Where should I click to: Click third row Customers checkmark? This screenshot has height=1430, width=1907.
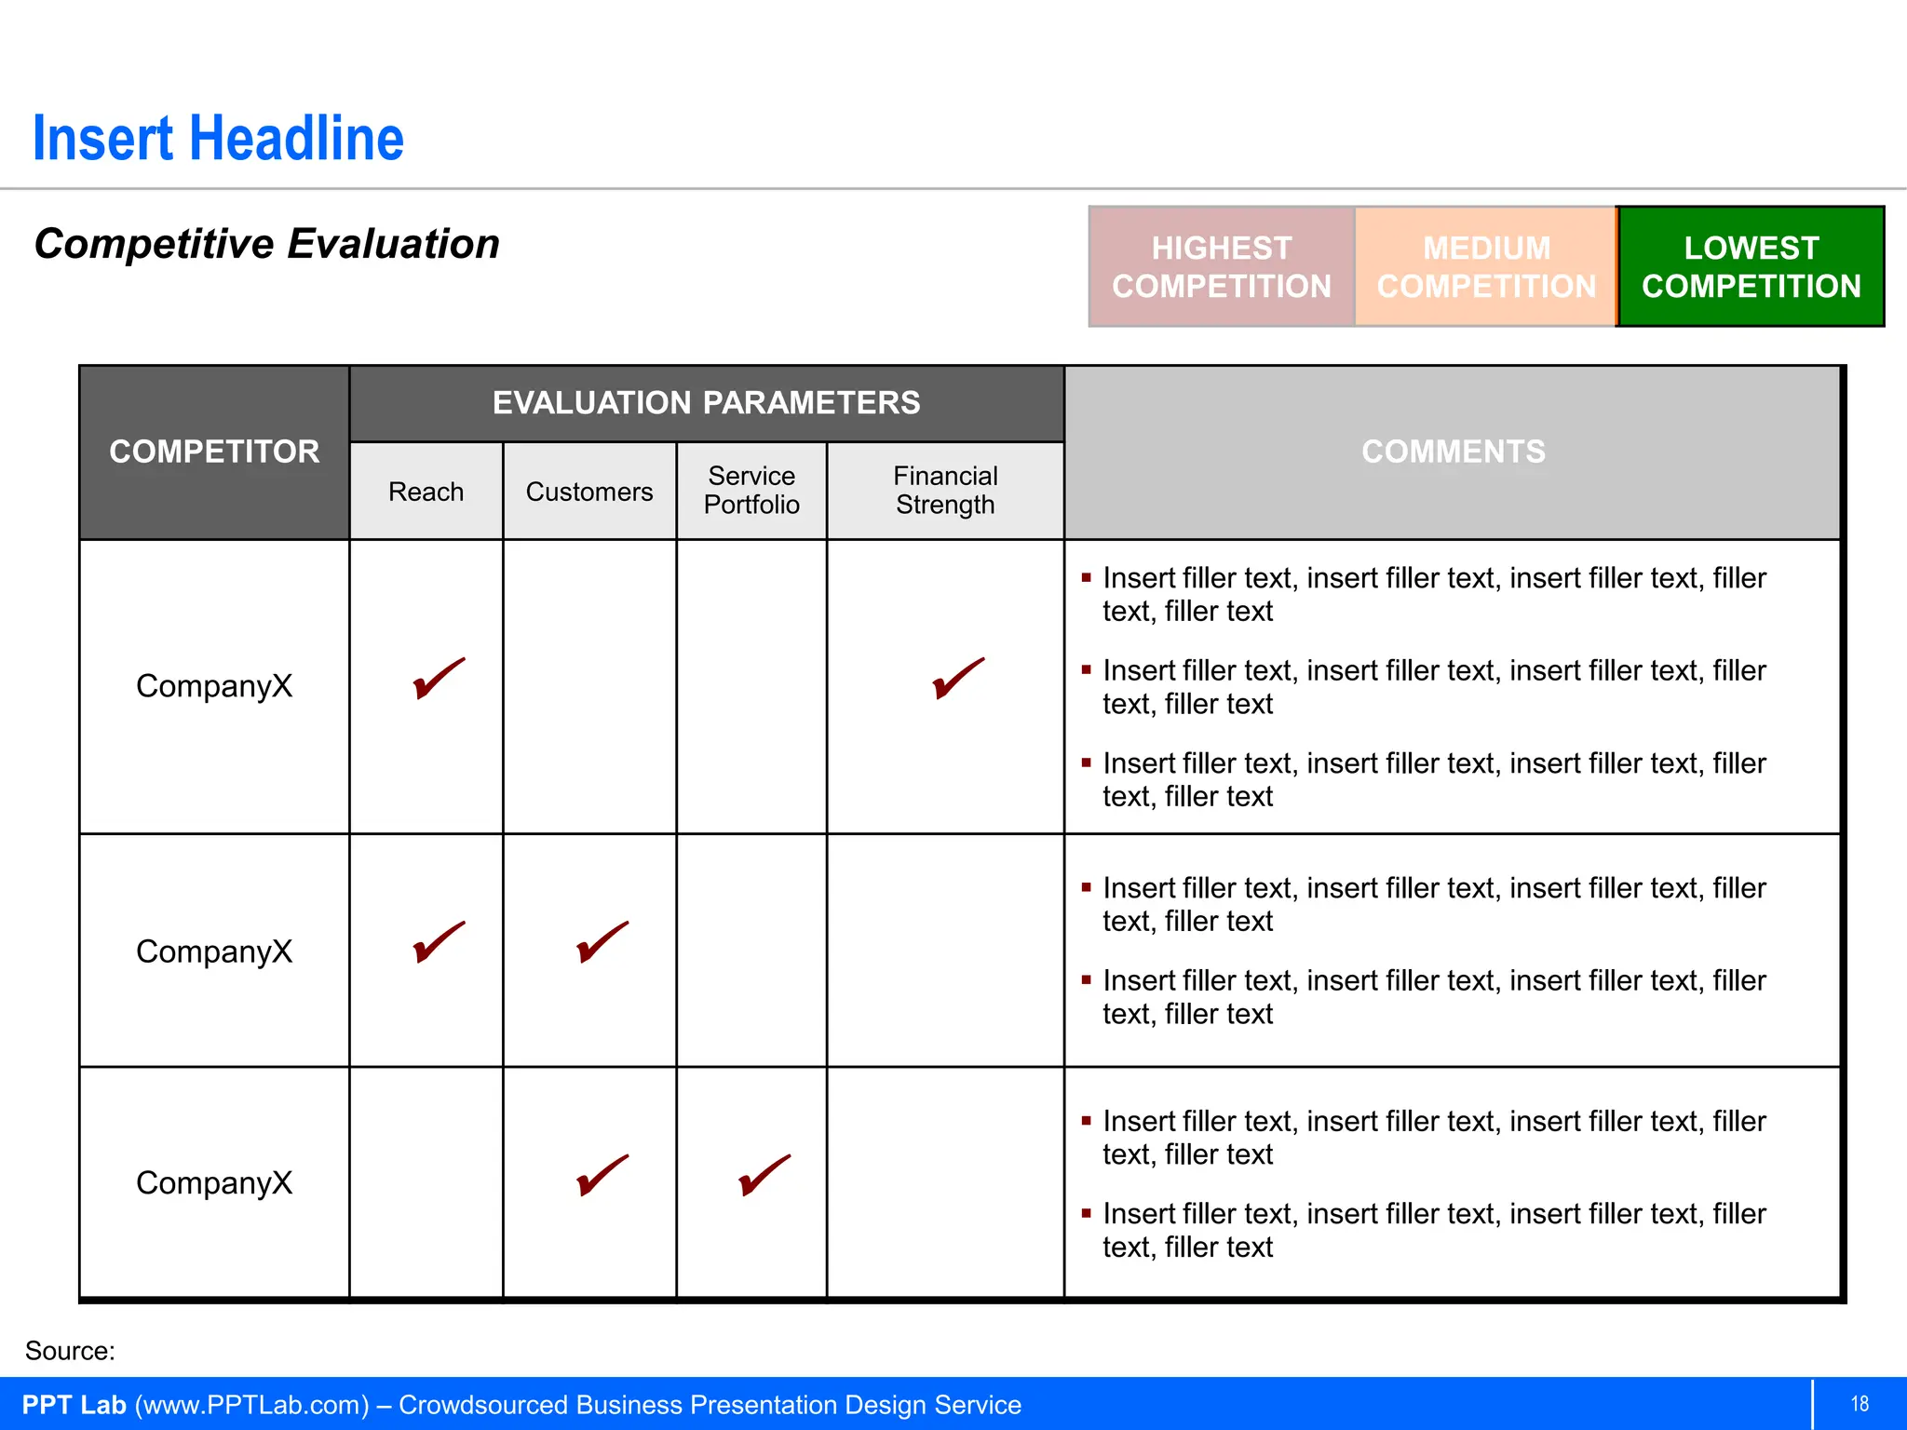602,1175
